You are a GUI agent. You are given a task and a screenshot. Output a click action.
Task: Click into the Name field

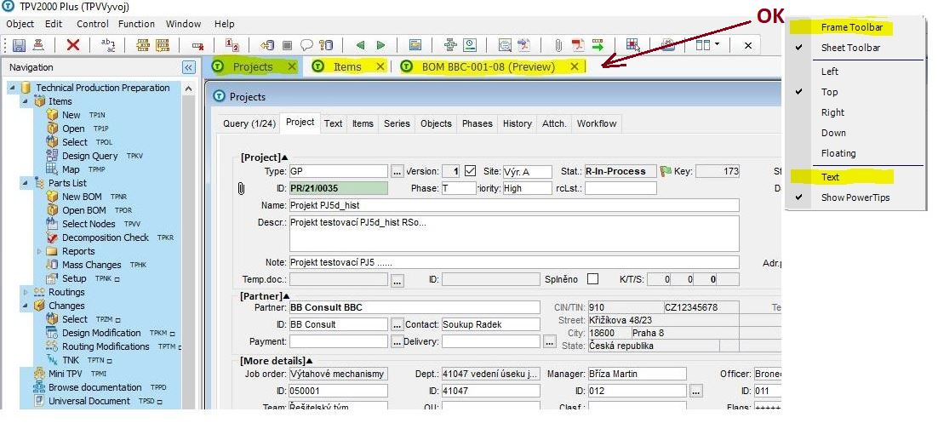(513, 205)
